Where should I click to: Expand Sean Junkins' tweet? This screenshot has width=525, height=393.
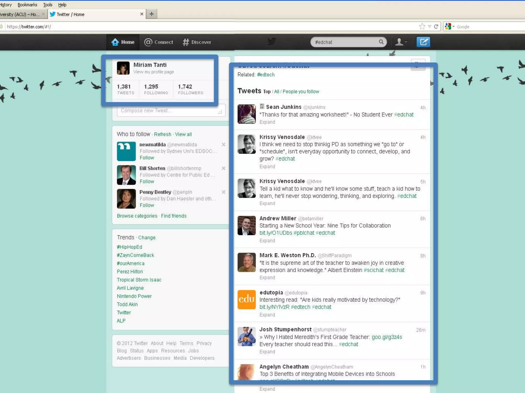pyautogui.click(x=267, y=122)
